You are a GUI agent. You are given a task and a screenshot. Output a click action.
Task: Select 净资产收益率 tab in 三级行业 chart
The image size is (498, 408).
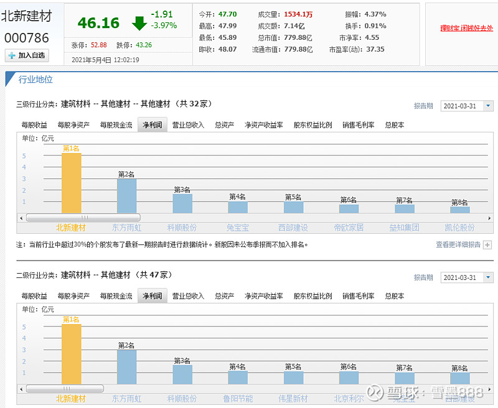coord(264,125)
